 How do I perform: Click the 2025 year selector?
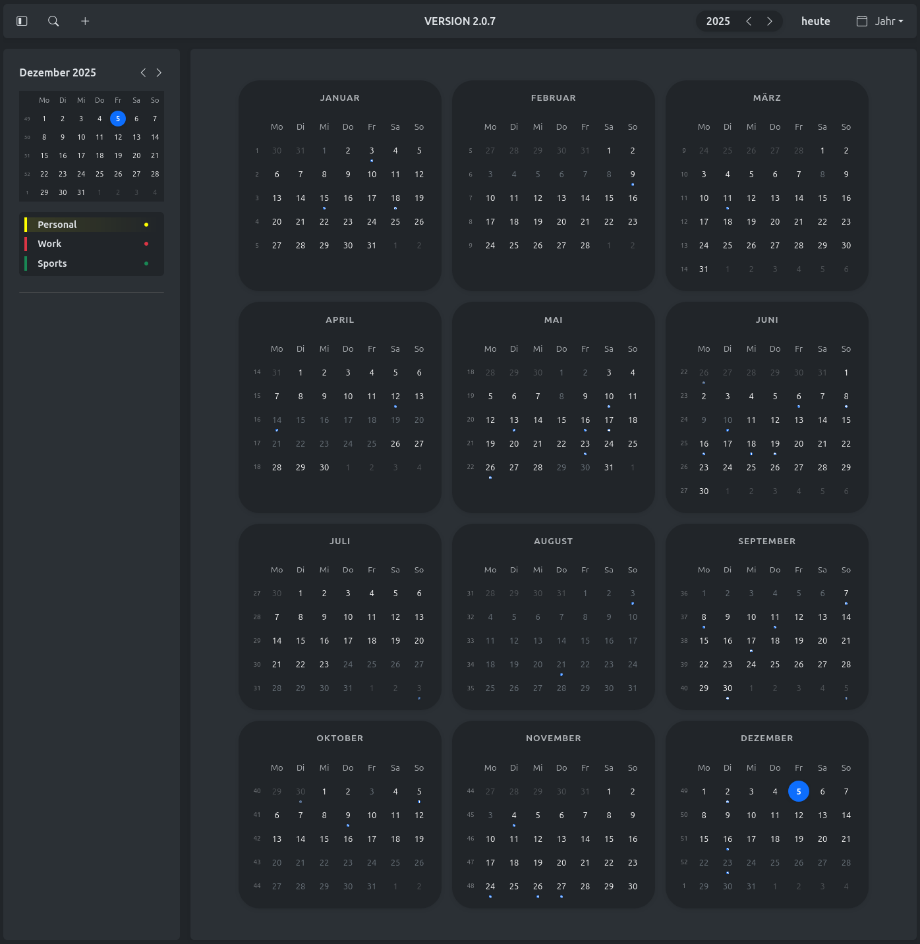(718, 21)
